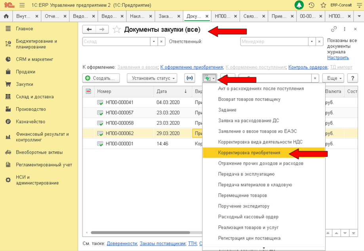Open favorites star in the title bar

point(323,5)
